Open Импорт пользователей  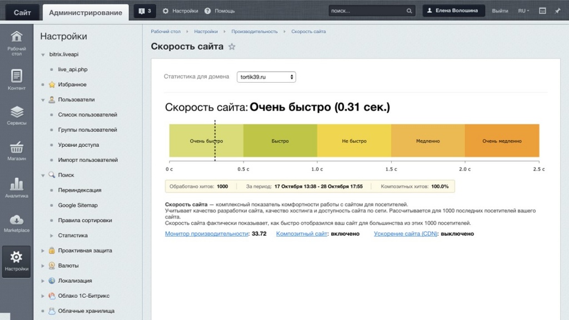(x=88, y=160)
